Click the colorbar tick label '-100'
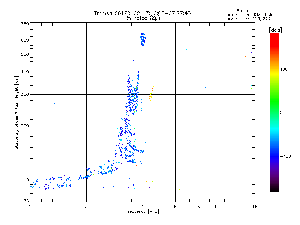Image resolution: width=300 pixels, height=225 pixels. click(285, 156)
